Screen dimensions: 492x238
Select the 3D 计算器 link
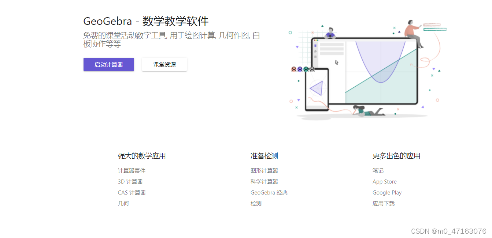130,182
